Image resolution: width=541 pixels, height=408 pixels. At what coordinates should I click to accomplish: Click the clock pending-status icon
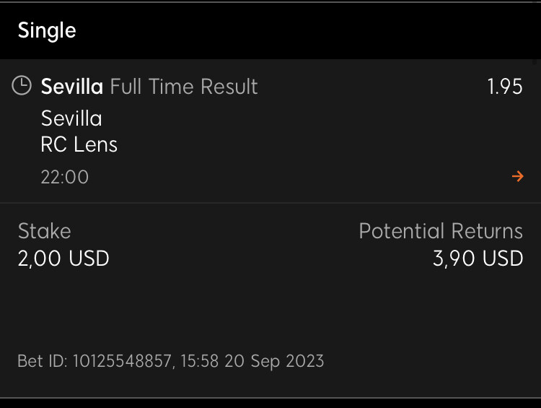pos(22,85)
